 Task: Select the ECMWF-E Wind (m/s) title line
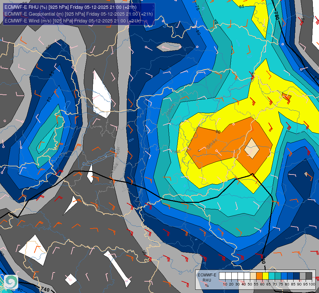tap(72, 21)
